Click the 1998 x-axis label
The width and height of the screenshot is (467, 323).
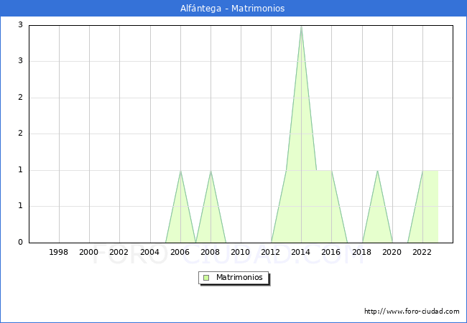[x=58, y=252]
